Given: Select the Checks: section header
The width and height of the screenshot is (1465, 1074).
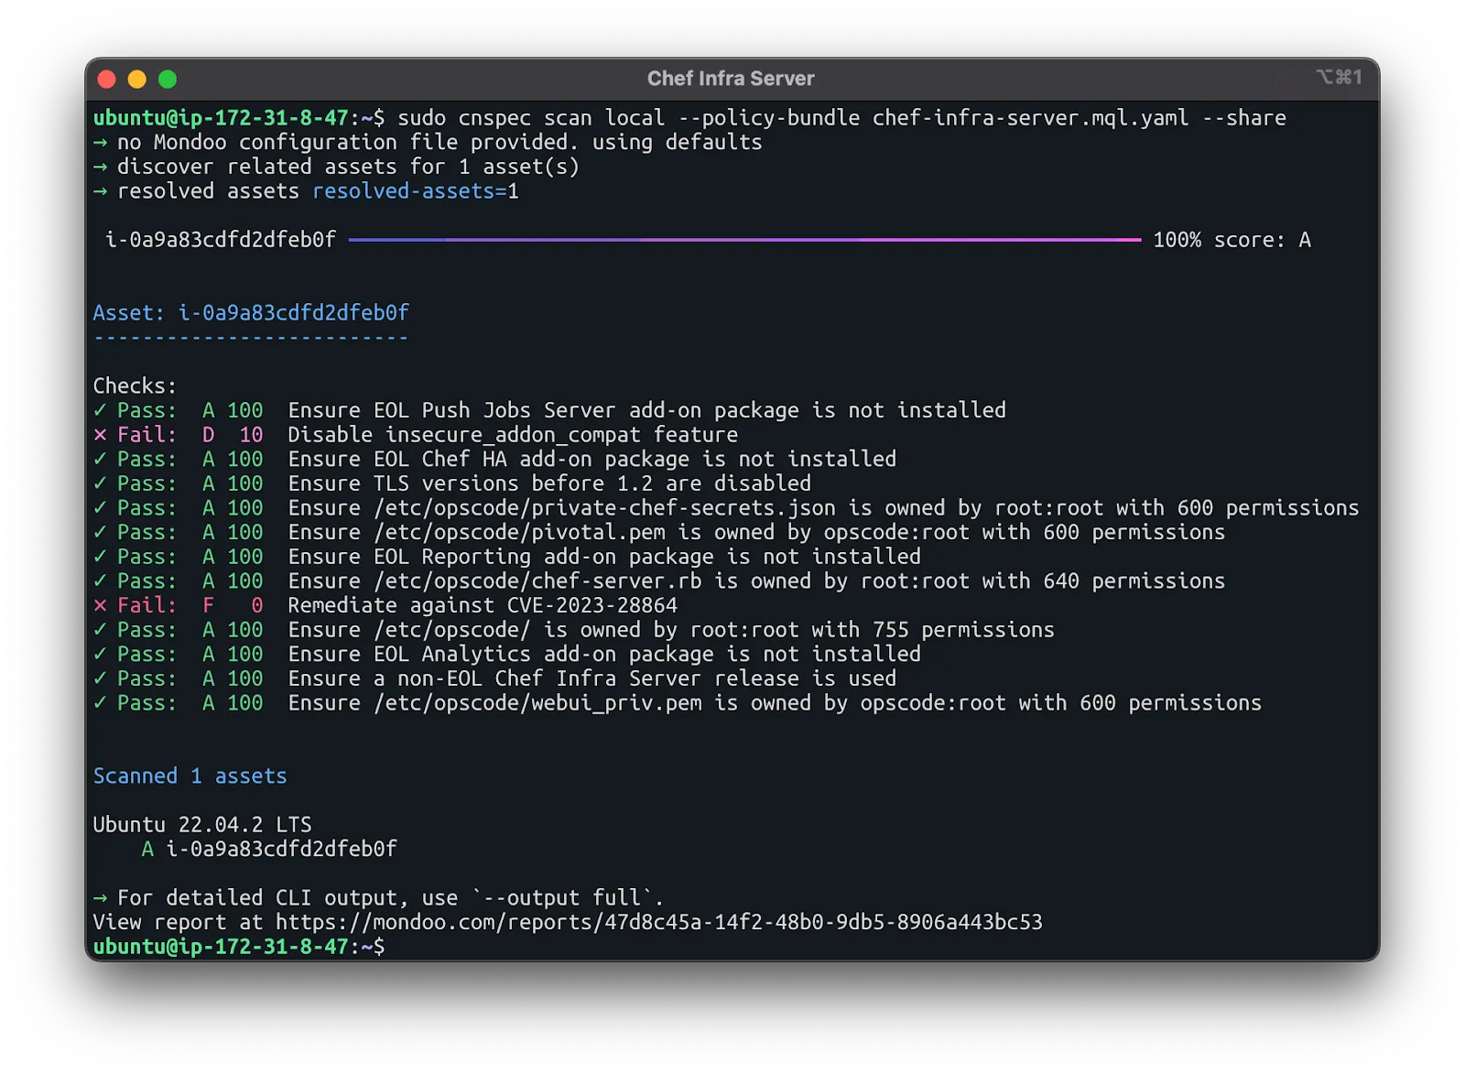Looking at the screenshot, I should (x=134, y=385).
